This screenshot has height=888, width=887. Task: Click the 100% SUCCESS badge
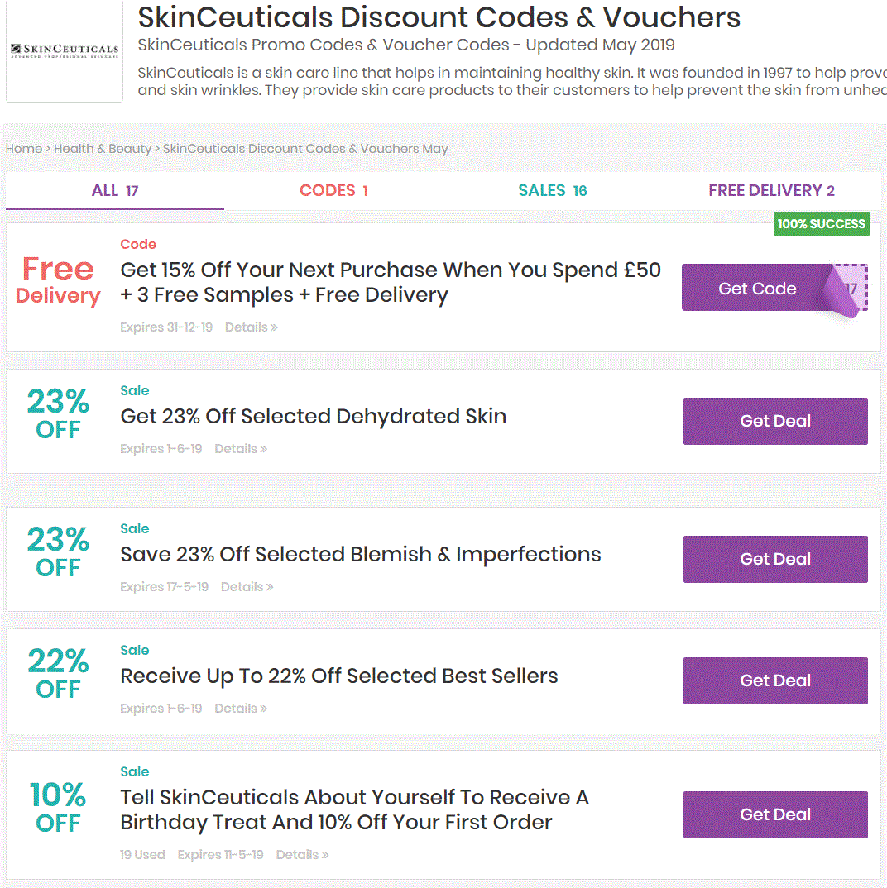click(x=821, y=224)
